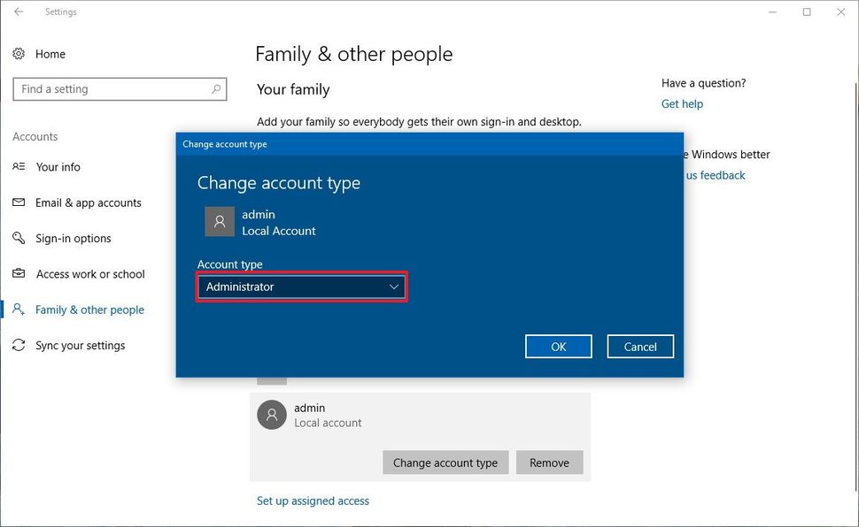Open the Get help link
Screen dimensions: 859x527
tap(682, 103)
